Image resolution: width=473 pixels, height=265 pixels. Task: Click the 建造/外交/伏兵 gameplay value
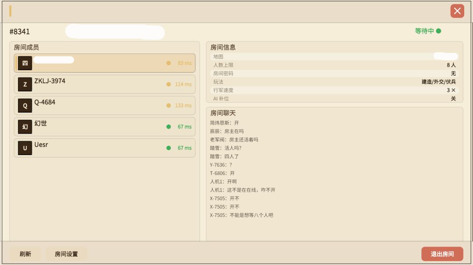pyautogui.click(x=438, y=82)
